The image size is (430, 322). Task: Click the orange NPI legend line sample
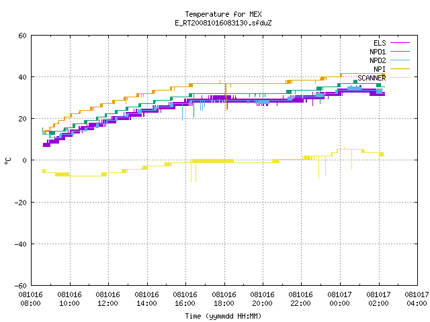(400, 69)
